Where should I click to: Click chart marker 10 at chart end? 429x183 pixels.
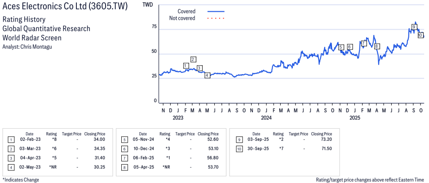[x=420, y=35]
